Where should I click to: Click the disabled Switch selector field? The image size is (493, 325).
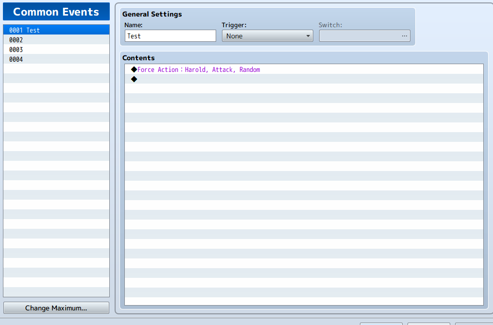(364, 36)
